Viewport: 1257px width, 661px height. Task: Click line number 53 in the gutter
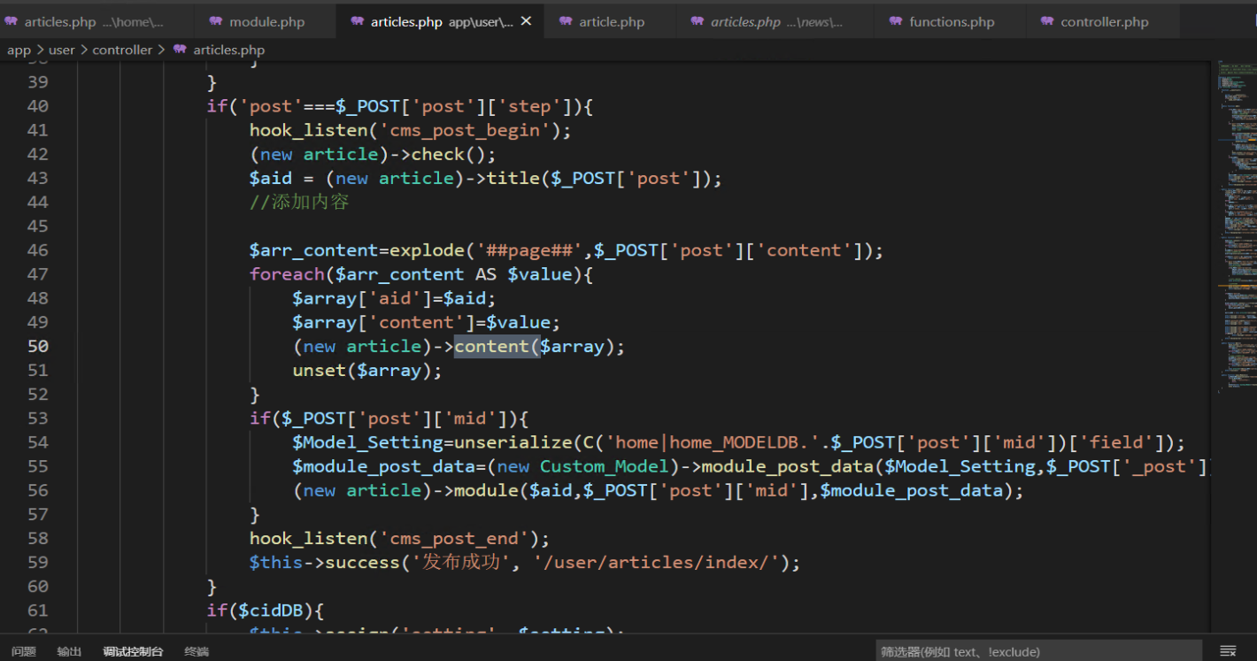(38, 418)
